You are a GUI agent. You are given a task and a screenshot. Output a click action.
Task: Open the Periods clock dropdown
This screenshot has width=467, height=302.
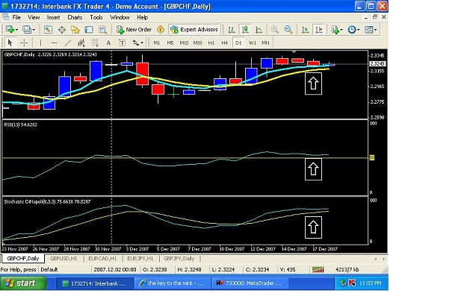click(353, 29)
